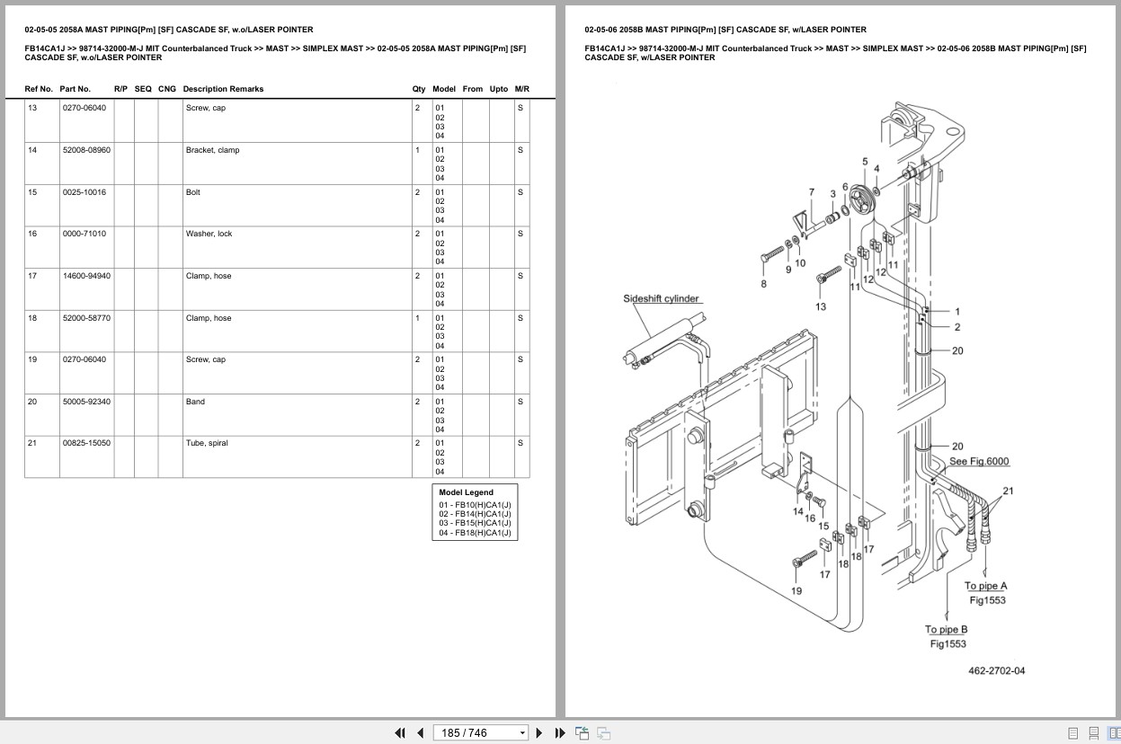Go to the first page

click(400, 733)
